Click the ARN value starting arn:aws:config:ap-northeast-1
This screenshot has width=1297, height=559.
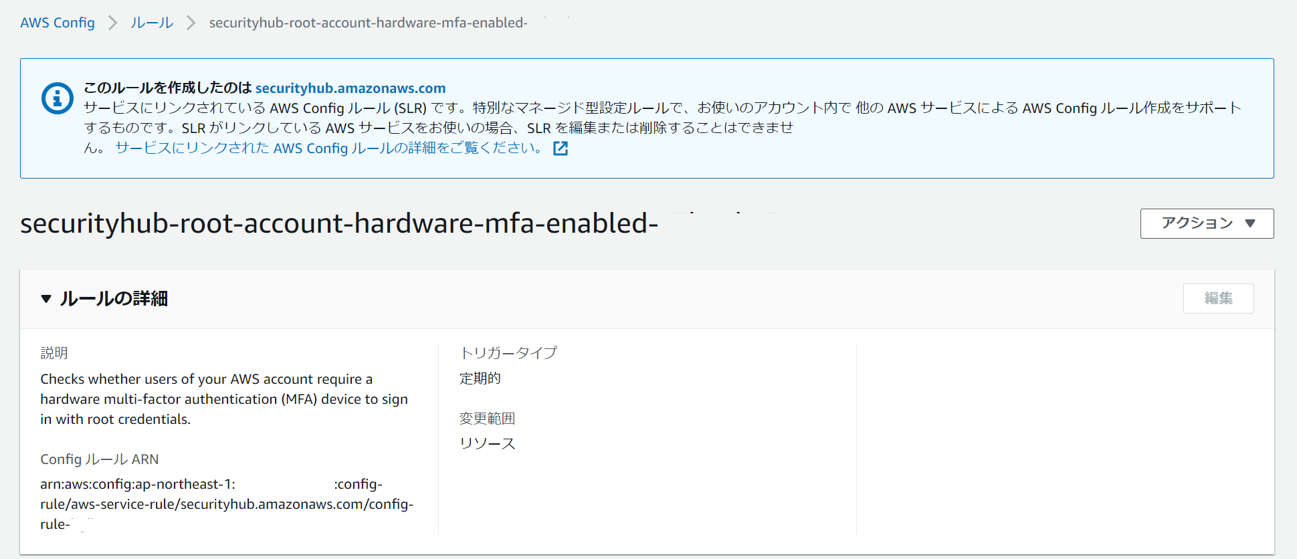[x=227, y=504]
